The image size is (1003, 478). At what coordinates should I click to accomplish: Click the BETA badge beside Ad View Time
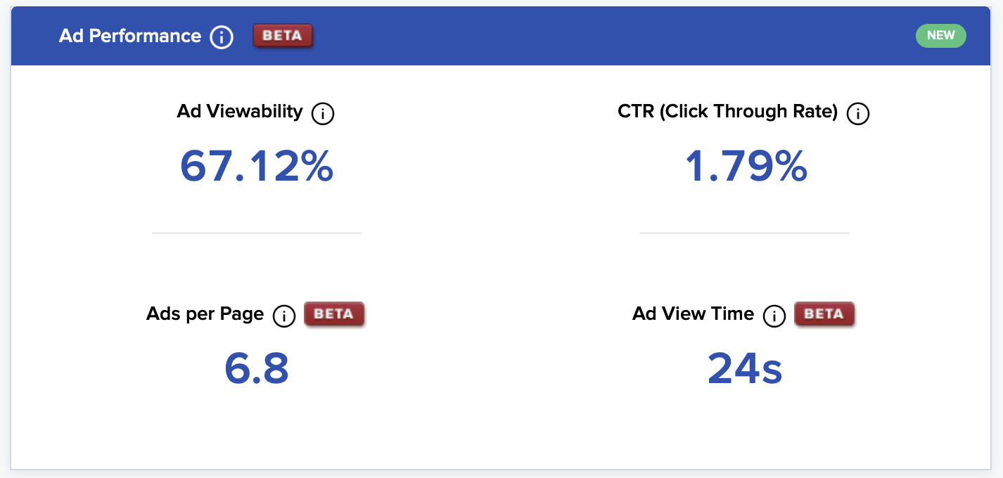(x=824, y=314)
